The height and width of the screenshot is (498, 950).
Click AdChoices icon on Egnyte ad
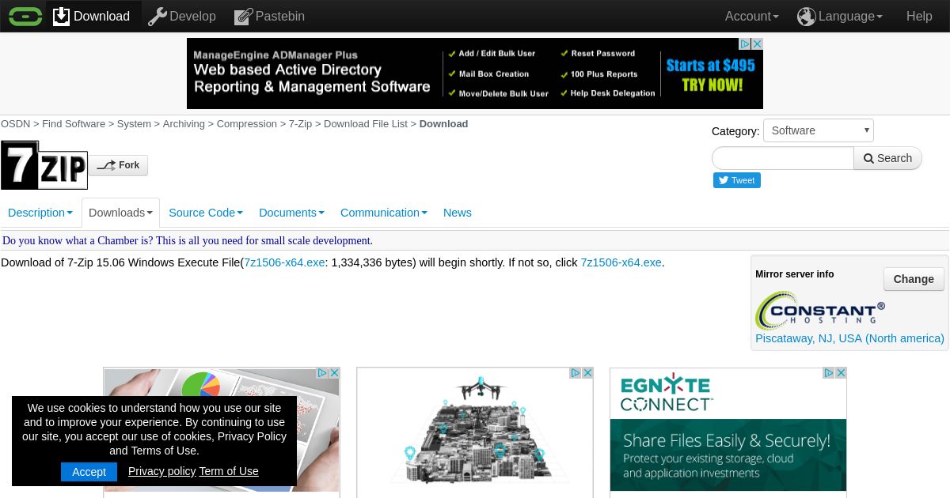tap(829, 373)
